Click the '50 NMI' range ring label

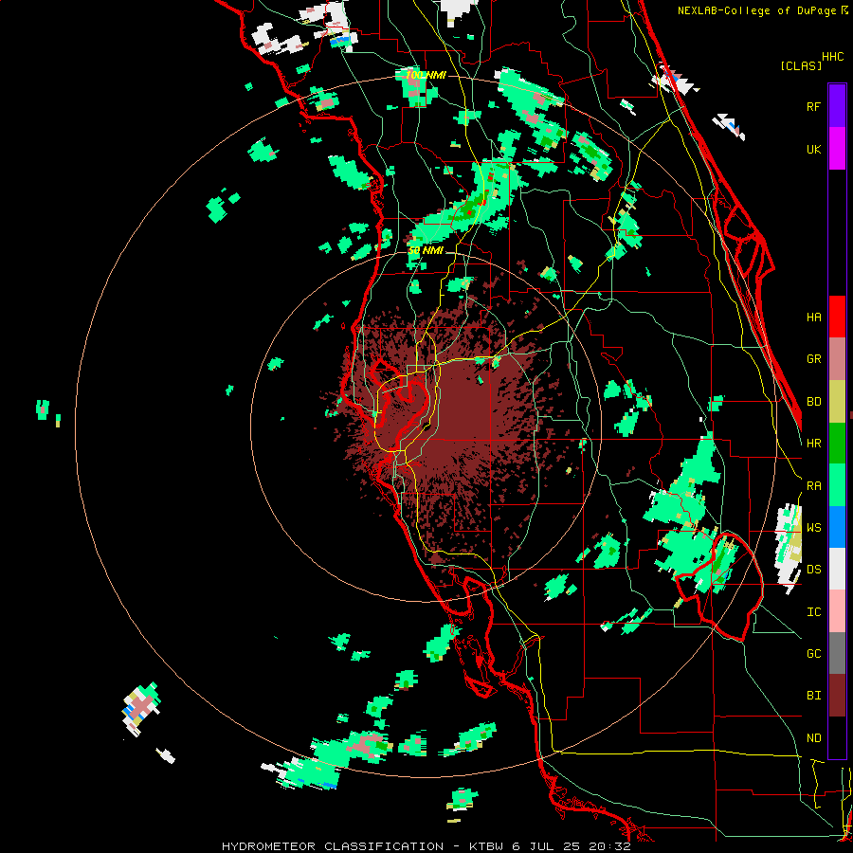click(426, 250)
